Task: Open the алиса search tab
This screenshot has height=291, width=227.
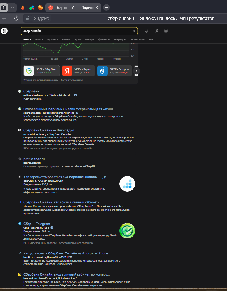Action: coord(39,39)
